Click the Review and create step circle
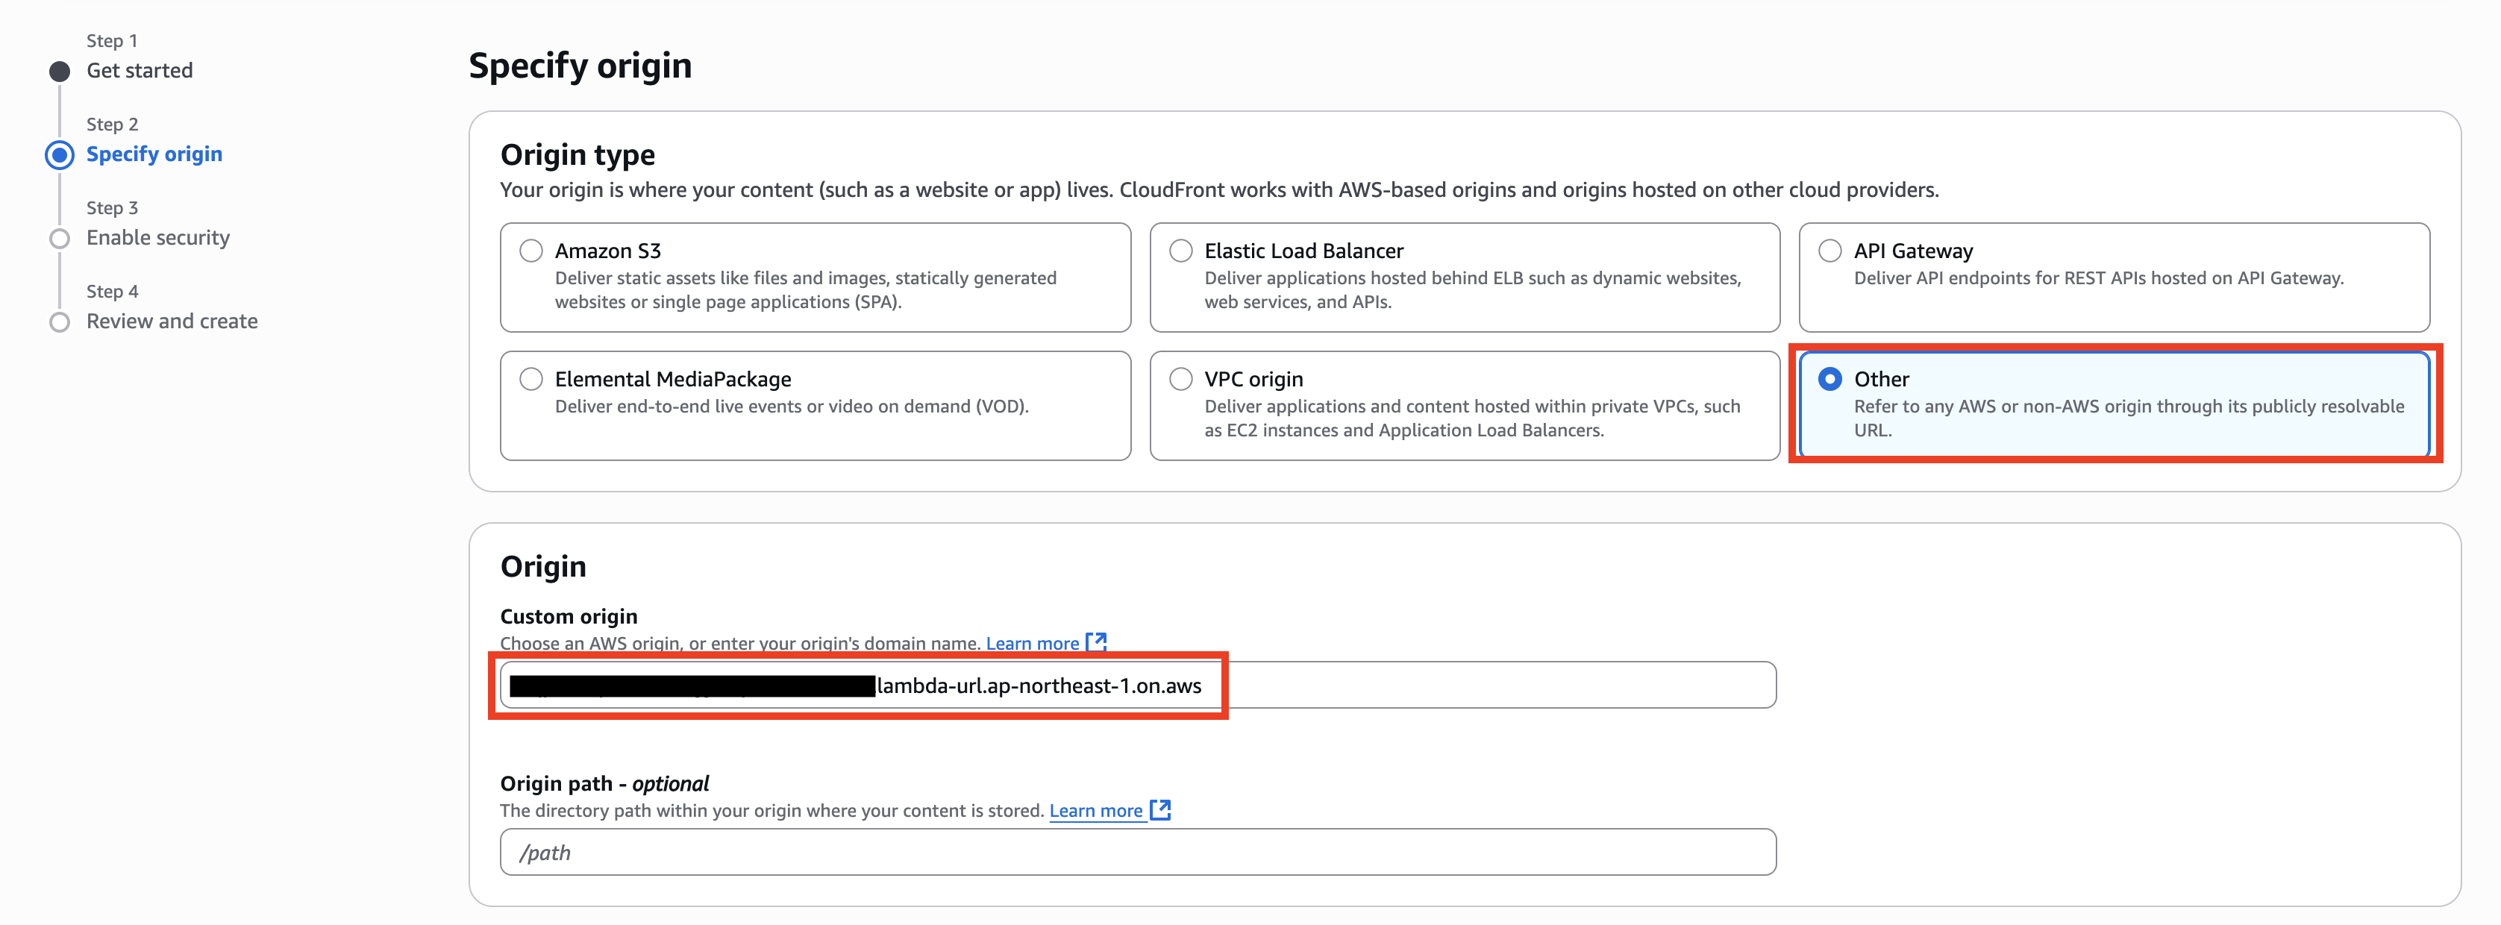The height and width of the screenshot is (925, 2501). [60, 322]
